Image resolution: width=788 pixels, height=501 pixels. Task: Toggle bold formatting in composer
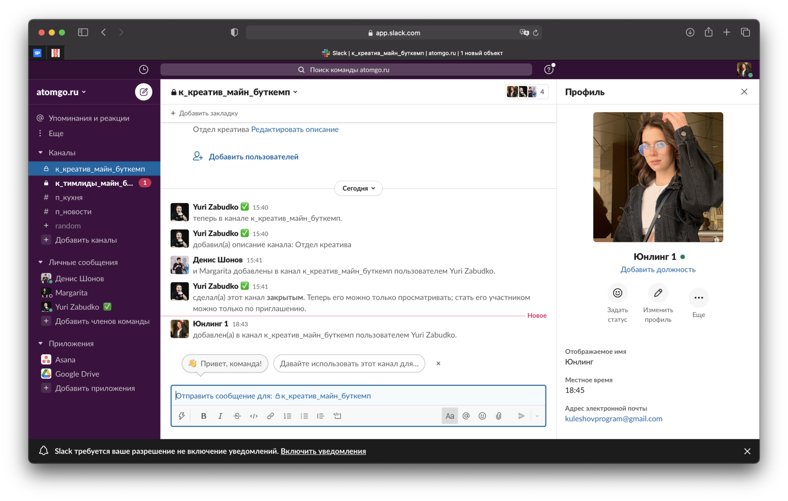(x=204, y=416)
